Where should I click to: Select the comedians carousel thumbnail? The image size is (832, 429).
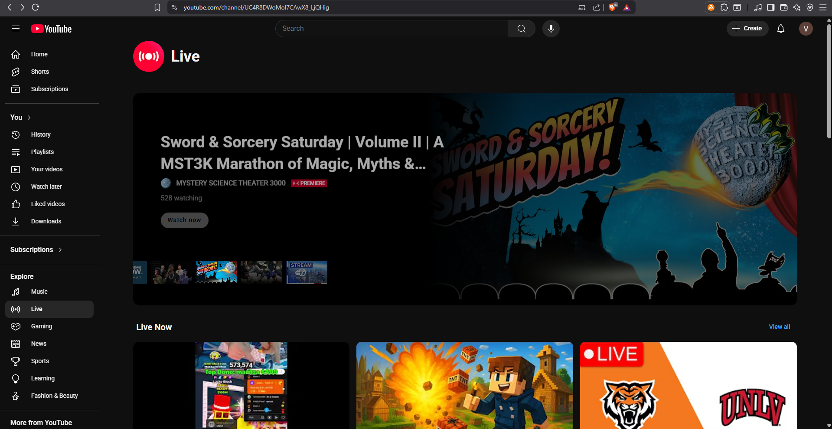171,272
